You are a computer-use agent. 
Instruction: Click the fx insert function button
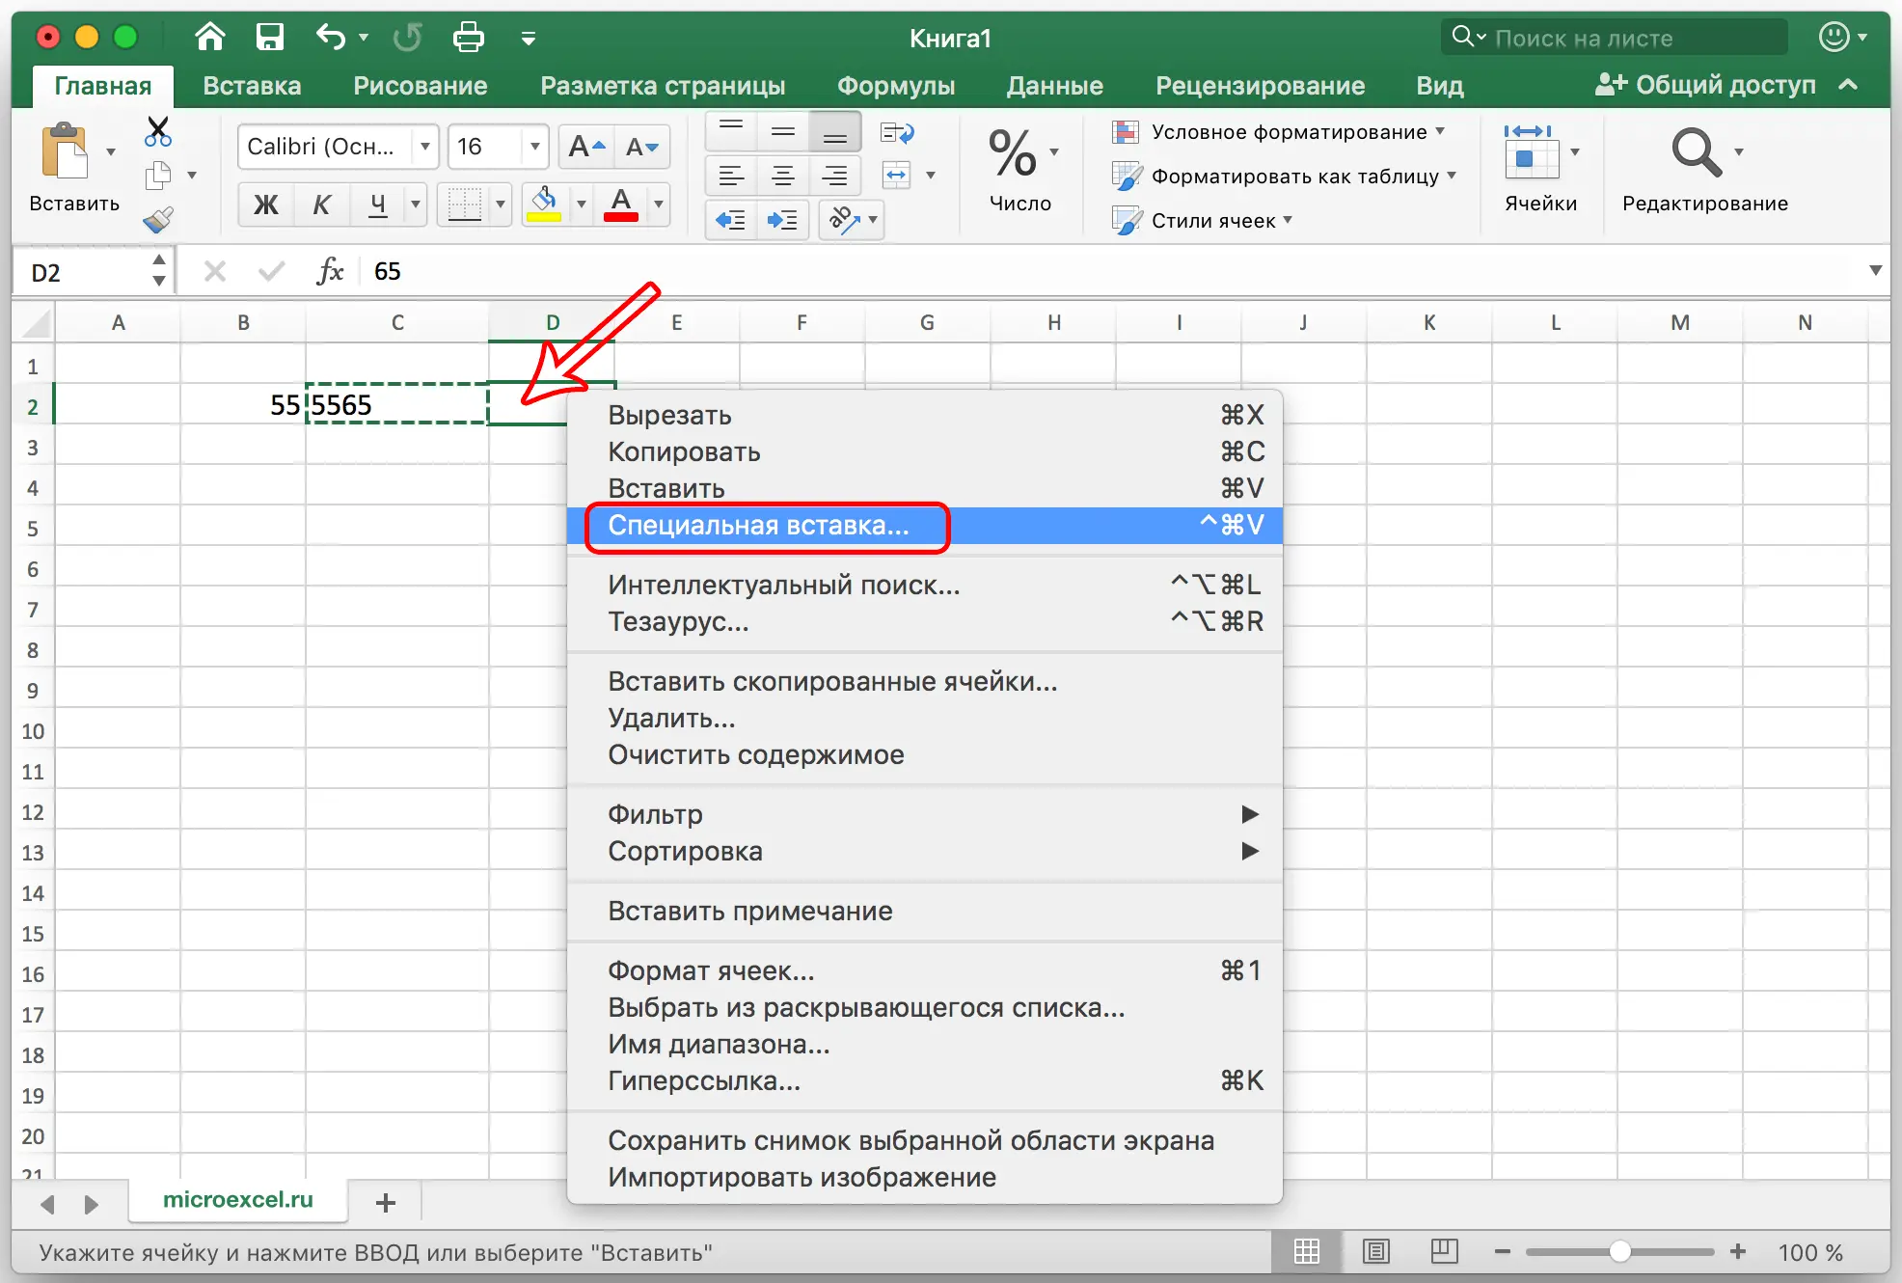coord(330,271)
